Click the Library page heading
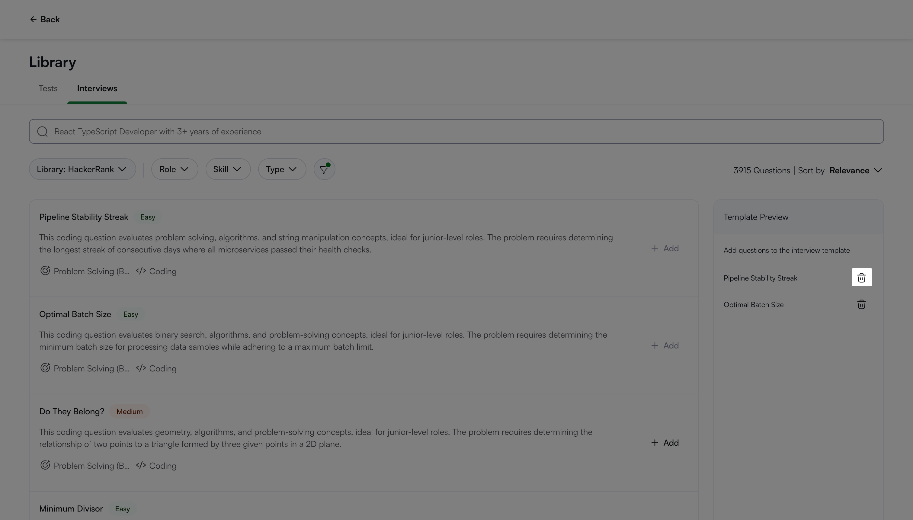This screenshot has height=520, width=913. pyautogui.click(x=53, y=62)
